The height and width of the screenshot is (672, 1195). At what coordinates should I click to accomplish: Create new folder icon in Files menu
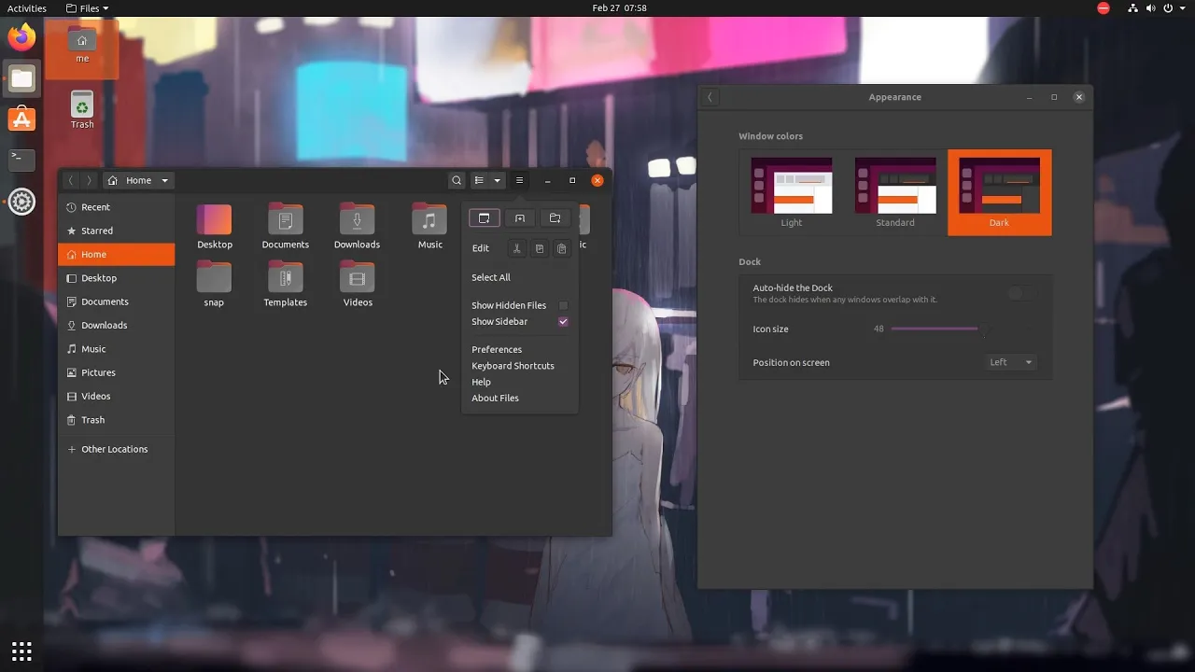[x=555, y=218]
